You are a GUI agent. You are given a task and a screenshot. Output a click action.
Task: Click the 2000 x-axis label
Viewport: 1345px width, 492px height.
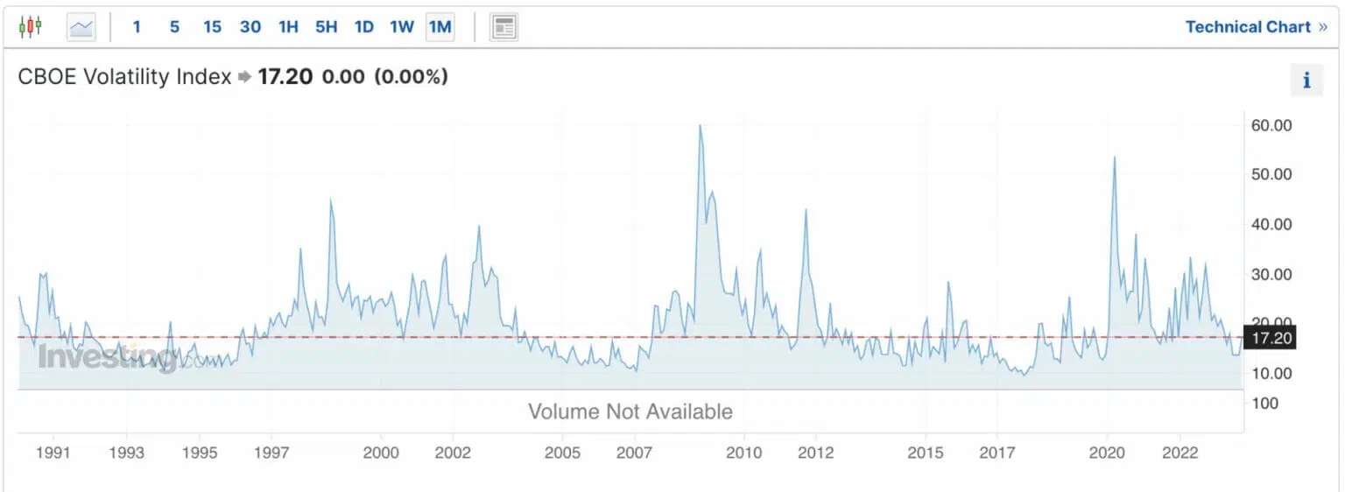381,453
